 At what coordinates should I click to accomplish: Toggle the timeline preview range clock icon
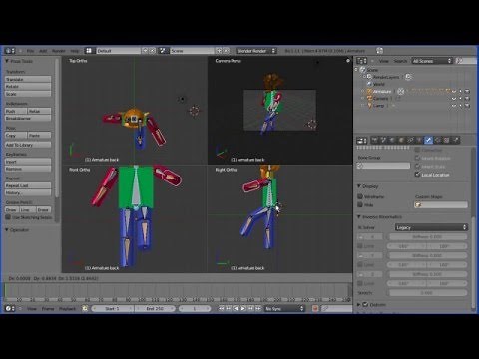point(85,309)
